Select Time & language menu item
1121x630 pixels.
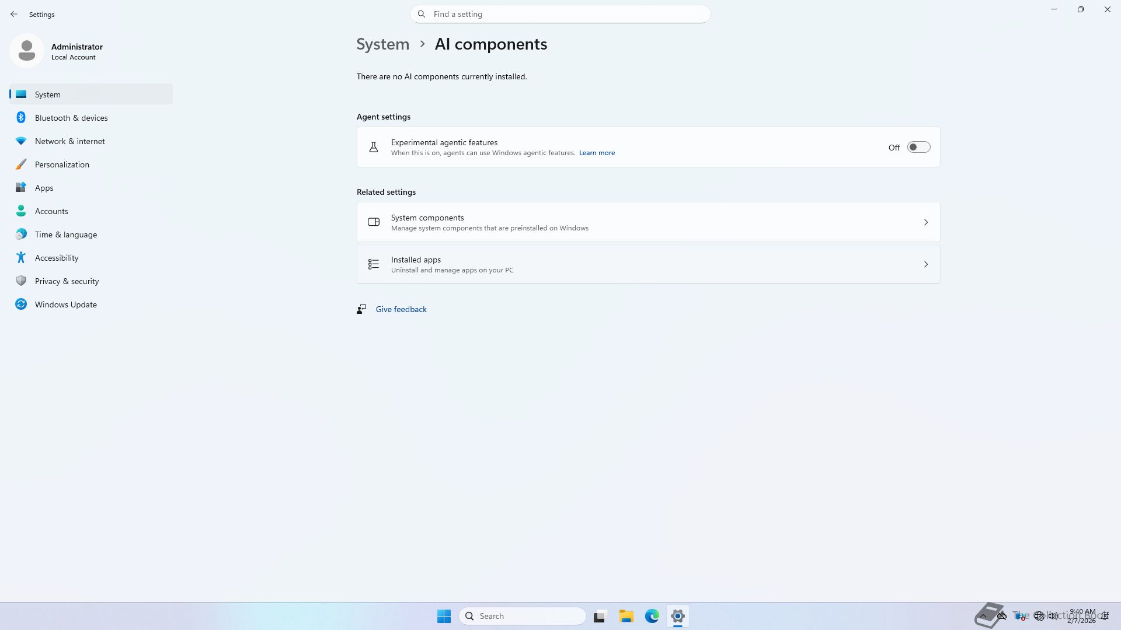tap(65, 235)
